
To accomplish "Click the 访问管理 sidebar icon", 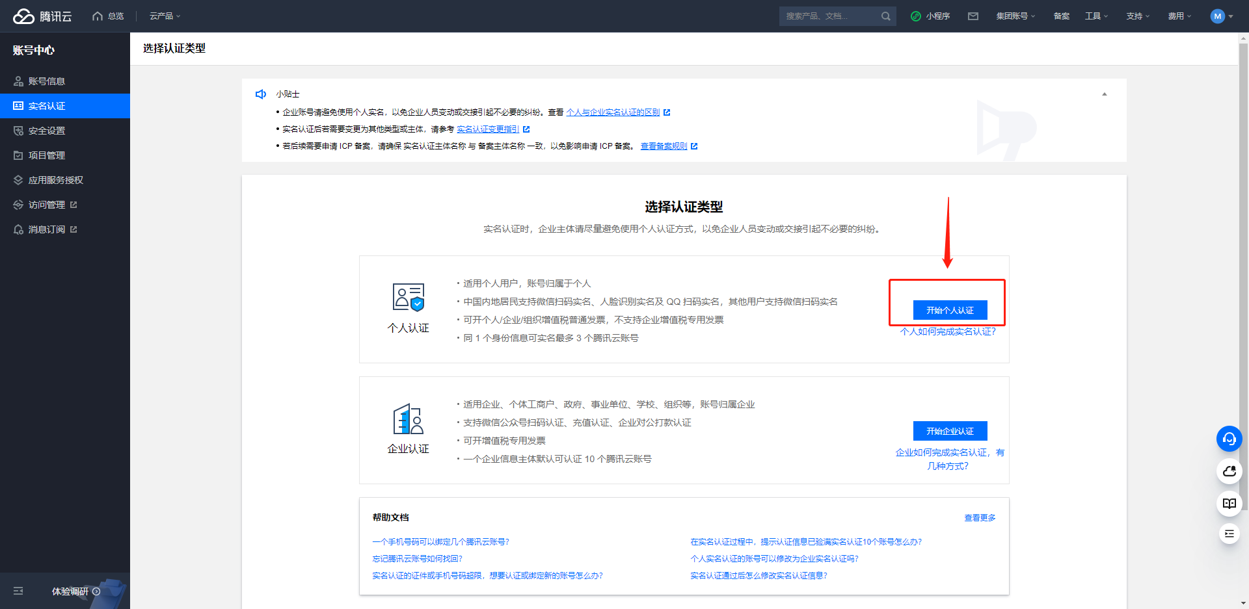I will [18, 205].
